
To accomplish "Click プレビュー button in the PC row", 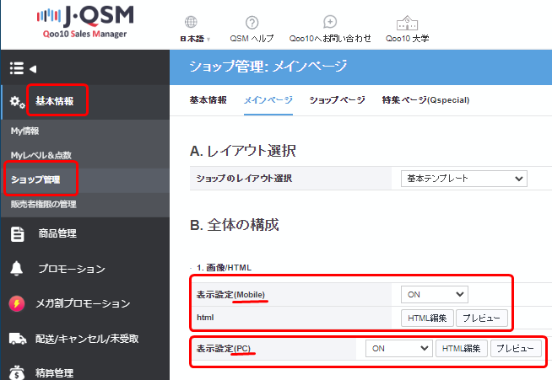I will coord(517,349).
